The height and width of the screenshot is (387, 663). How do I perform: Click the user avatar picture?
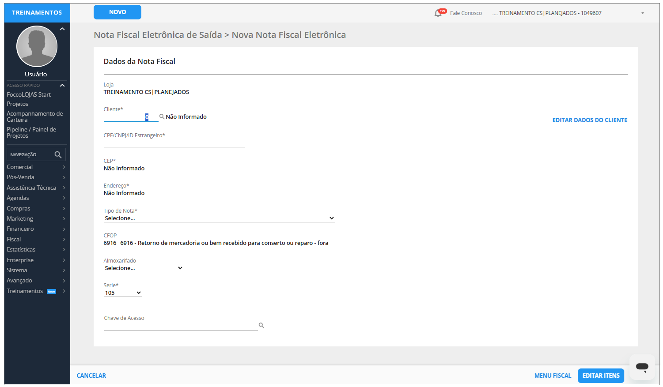tap(37, 46)
